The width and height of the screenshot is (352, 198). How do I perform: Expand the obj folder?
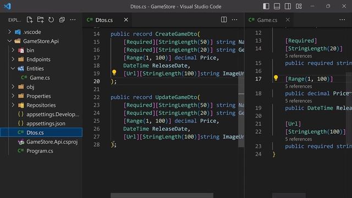coord(13,87)
